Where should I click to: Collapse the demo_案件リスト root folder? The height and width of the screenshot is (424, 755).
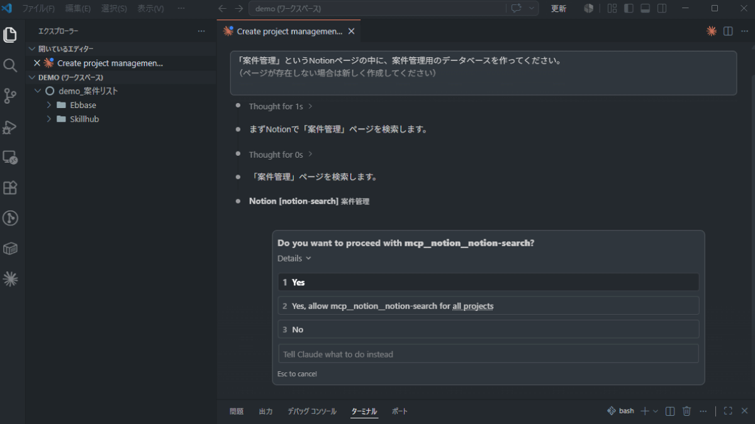point(38,91)
